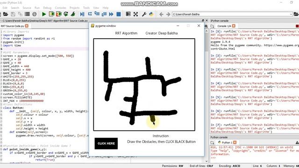Image resolution: width=299 pixels, height=168 pixels.
Task: Click inside the pygame drawing canvas
Action: click(x=144, y=84)
